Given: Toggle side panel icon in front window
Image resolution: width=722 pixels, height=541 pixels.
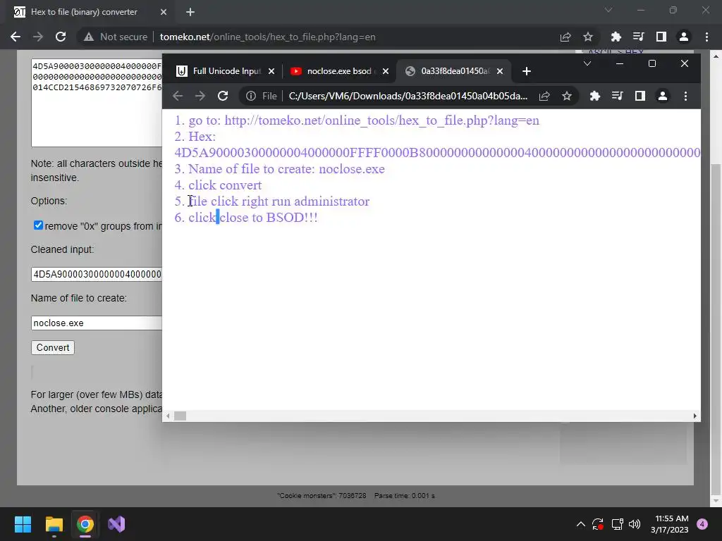Looking at the screenshot, I should tap(640, 96).
